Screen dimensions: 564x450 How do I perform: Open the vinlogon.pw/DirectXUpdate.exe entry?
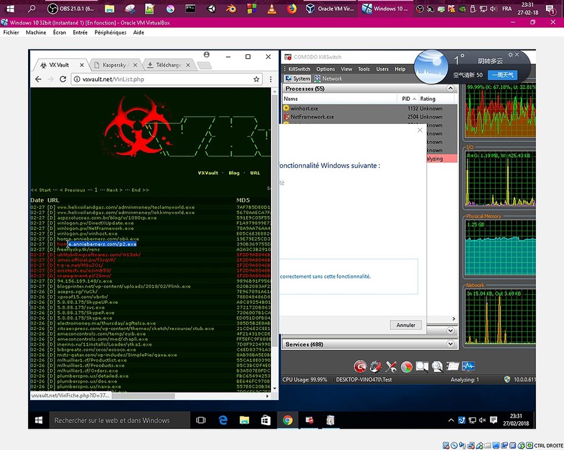pos(95,223)
